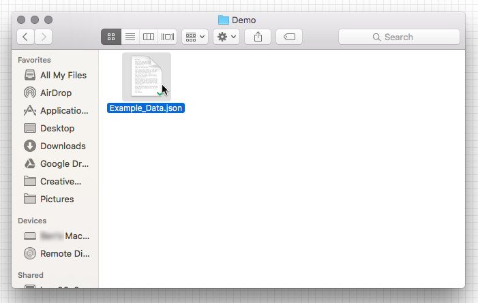The width and height of the screenshot is (478, 303).
Task: Open Downloads from the sidebar
Action: [x=63, y=146]
